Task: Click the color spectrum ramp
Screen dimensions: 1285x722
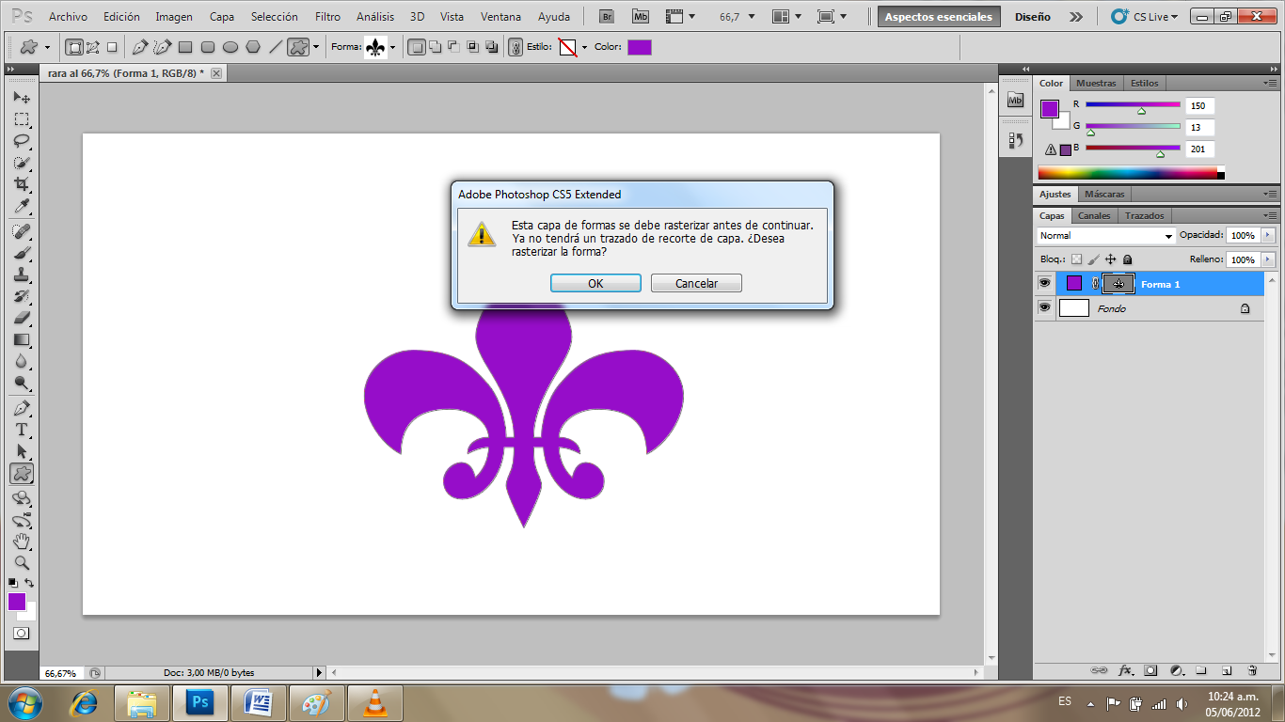Action: click(1127, 173)
